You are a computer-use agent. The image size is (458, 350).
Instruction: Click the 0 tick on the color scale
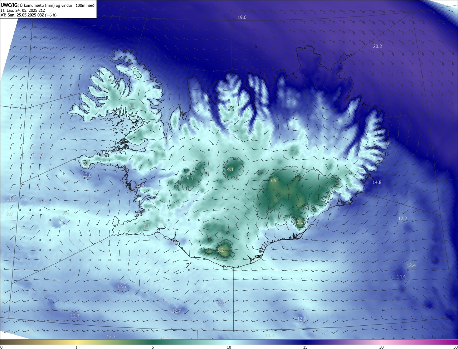[x=1, y=347]
